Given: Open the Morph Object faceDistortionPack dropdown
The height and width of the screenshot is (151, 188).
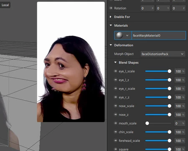Looking at the screenshot, I should [x=163, y=54].
